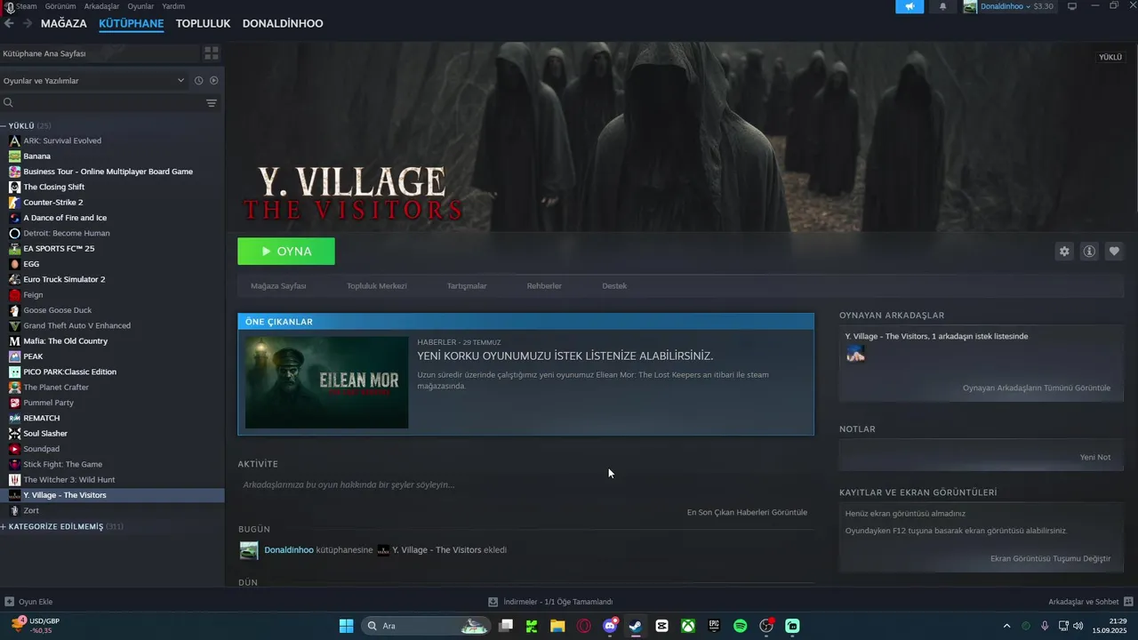Image resolution: width=1138 pixels, height=640 pixels.
Task: Click the activity comment input field
Action: [525, 485]
